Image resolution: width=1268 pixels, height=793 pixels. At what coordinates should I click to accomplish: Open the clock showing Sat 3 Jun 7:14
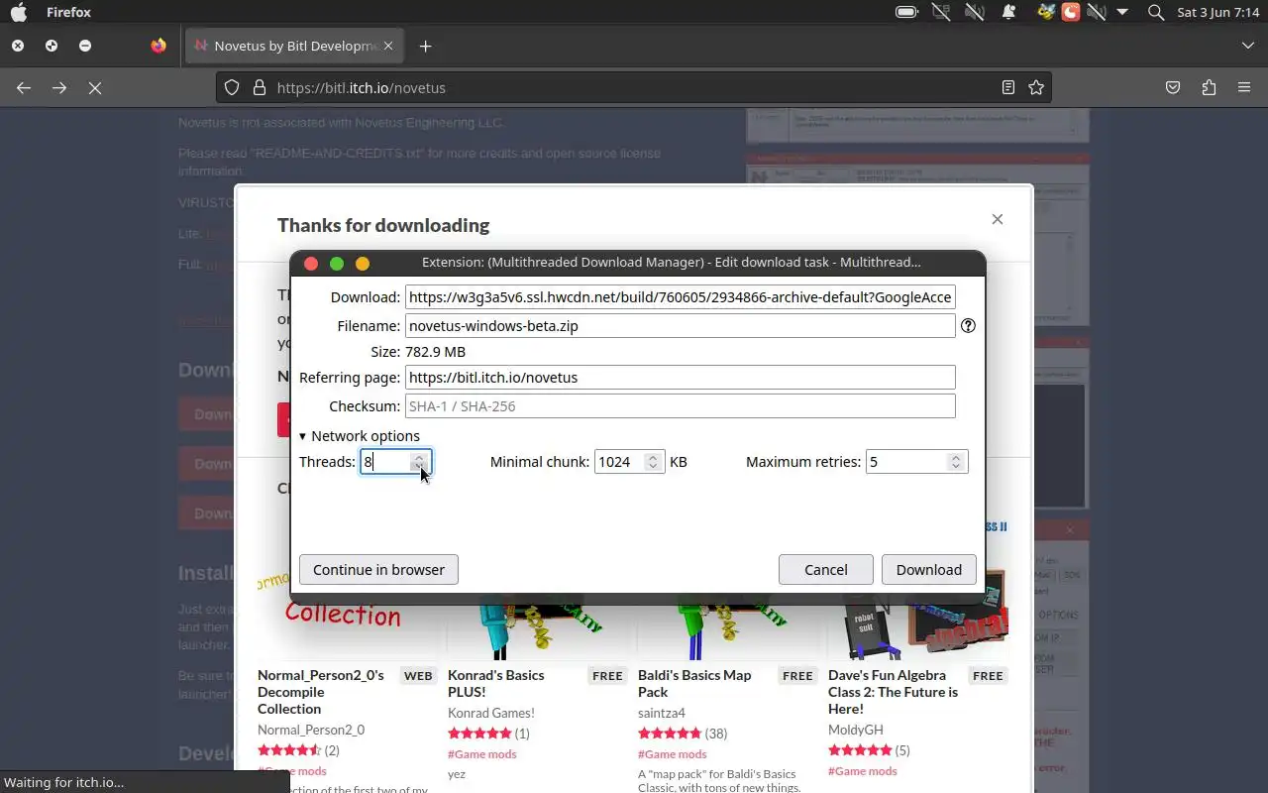coord(1217,13)
